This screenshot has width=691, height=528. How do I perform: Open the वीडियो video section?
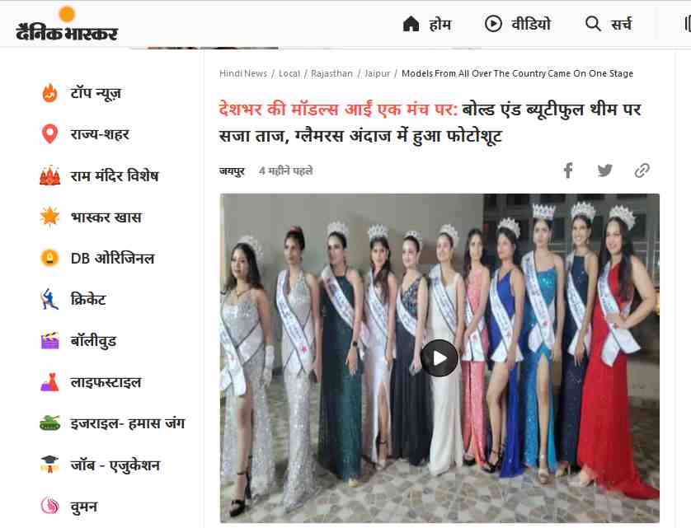(x=517, y=24)
